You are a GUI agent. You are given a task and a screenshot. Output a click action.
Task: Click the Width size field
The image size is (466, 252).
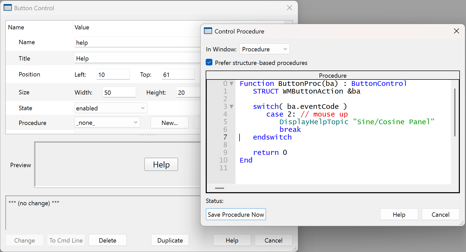[119, 93]
